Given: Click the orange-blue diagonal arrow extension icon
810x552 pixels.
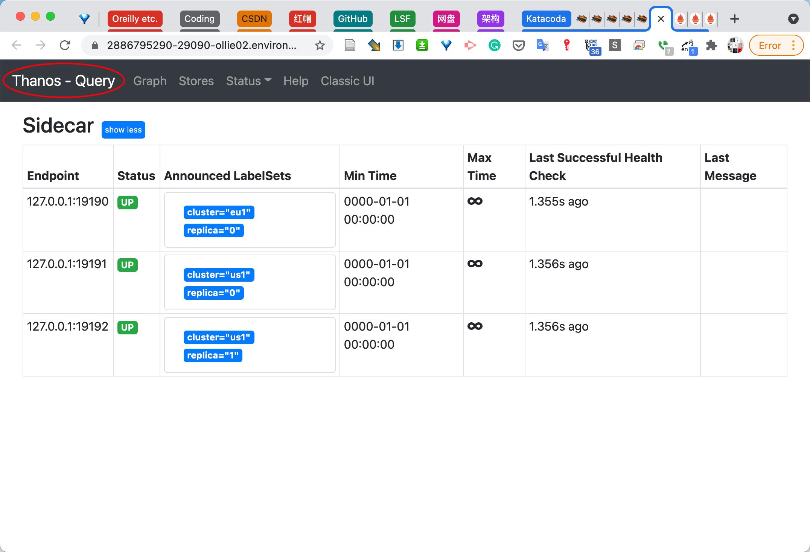Looking at the screenshot, I should 374,46.
